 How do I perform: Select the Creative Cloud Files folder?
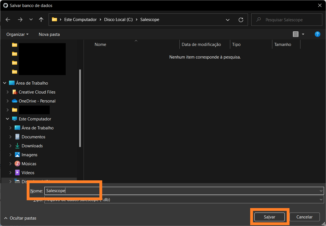[37, 92]
